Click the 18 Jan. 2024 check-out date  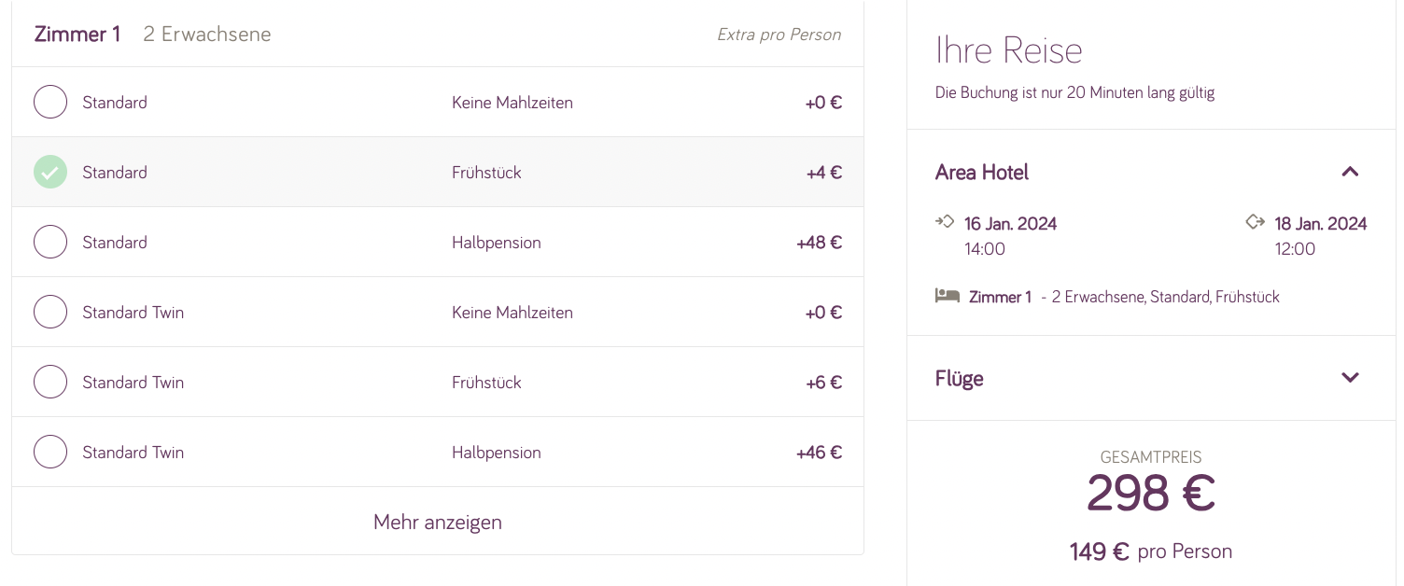[1321, 224]
